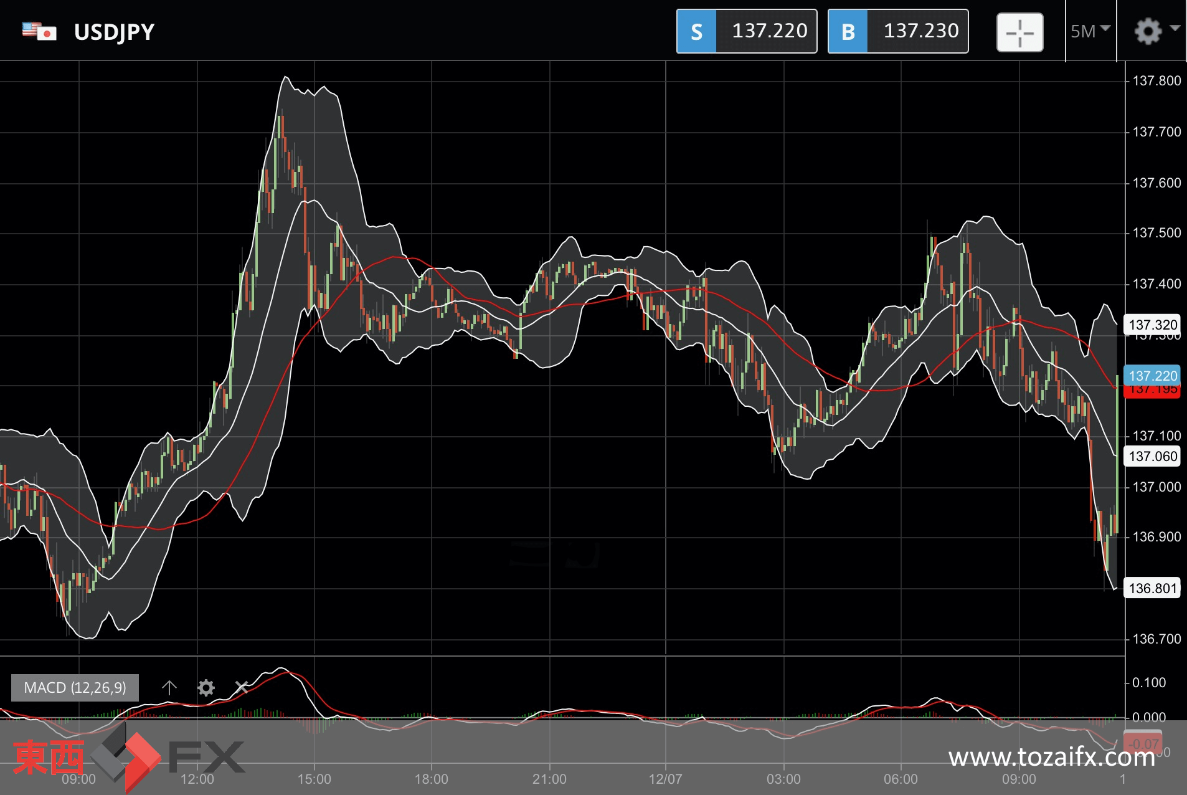
Task: Click the up arrow next to MACD label
Action: [169, 687]
